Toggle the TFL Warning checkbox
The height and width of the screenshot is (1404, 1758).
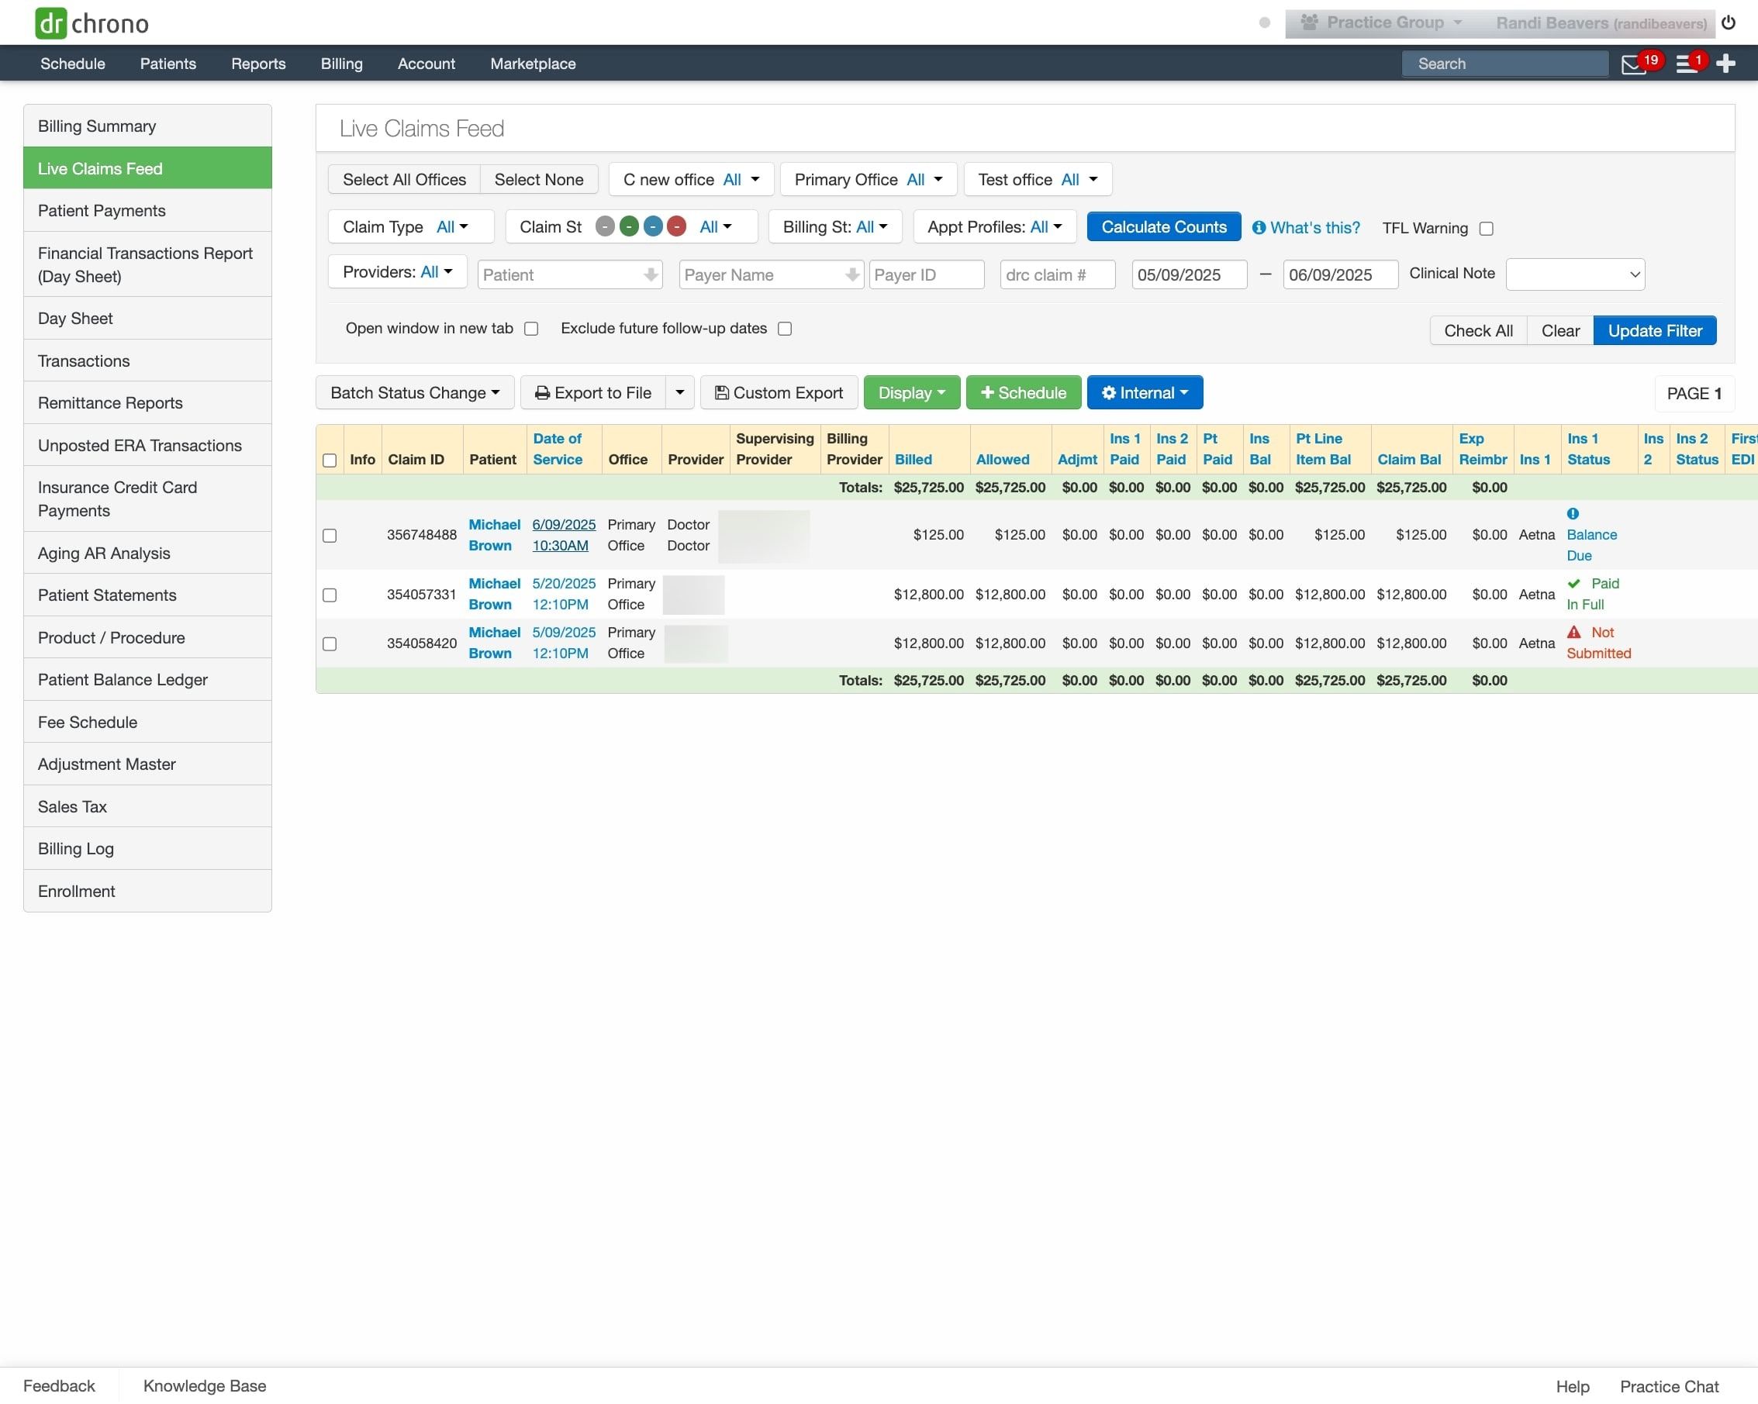(1487, 229)
